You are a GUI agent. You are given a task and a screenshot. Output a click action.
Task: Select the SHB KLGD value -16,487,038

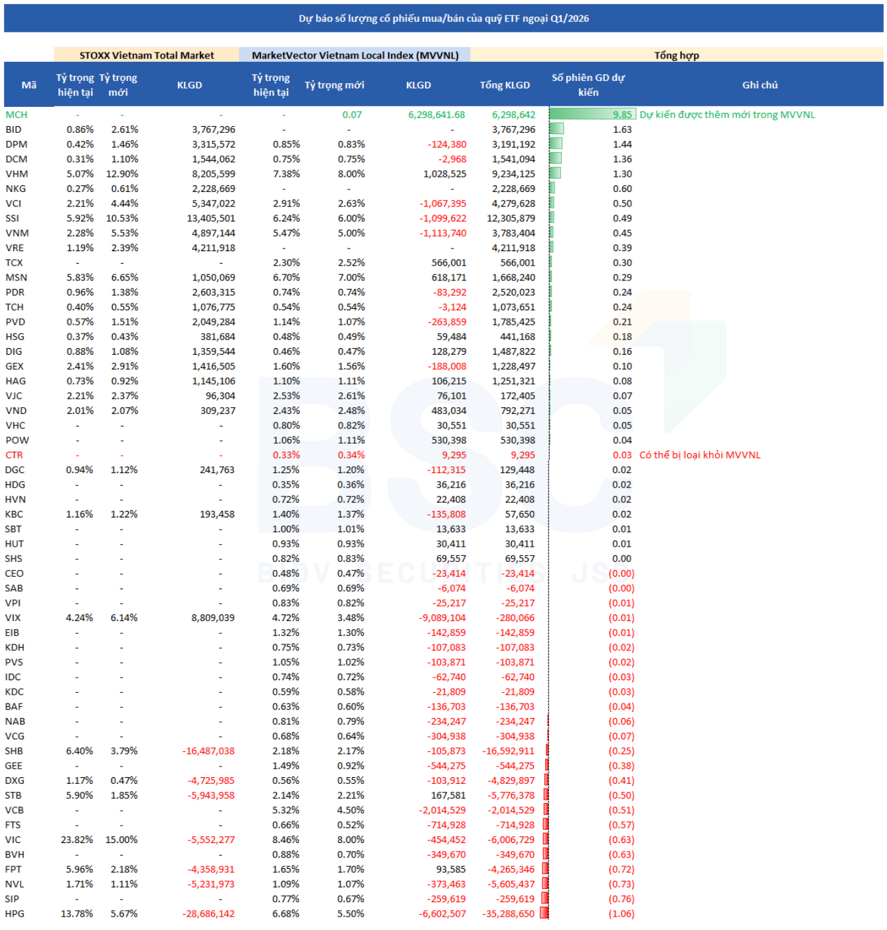pyautogui.click(x=208, y=751)
